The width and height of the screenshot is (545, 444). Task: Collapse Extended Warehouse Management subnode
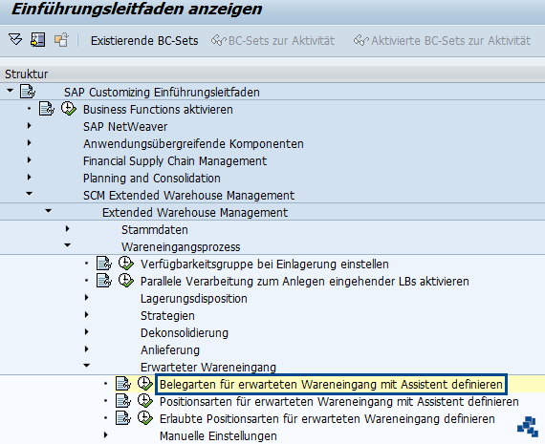pos(49,211)
